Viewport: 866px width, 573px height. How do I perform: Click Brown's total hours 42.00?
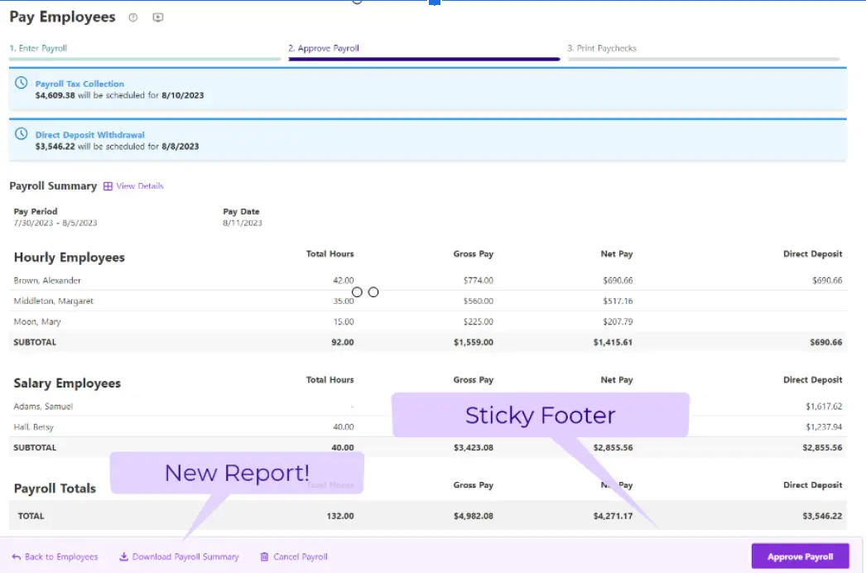click(344, 281)
